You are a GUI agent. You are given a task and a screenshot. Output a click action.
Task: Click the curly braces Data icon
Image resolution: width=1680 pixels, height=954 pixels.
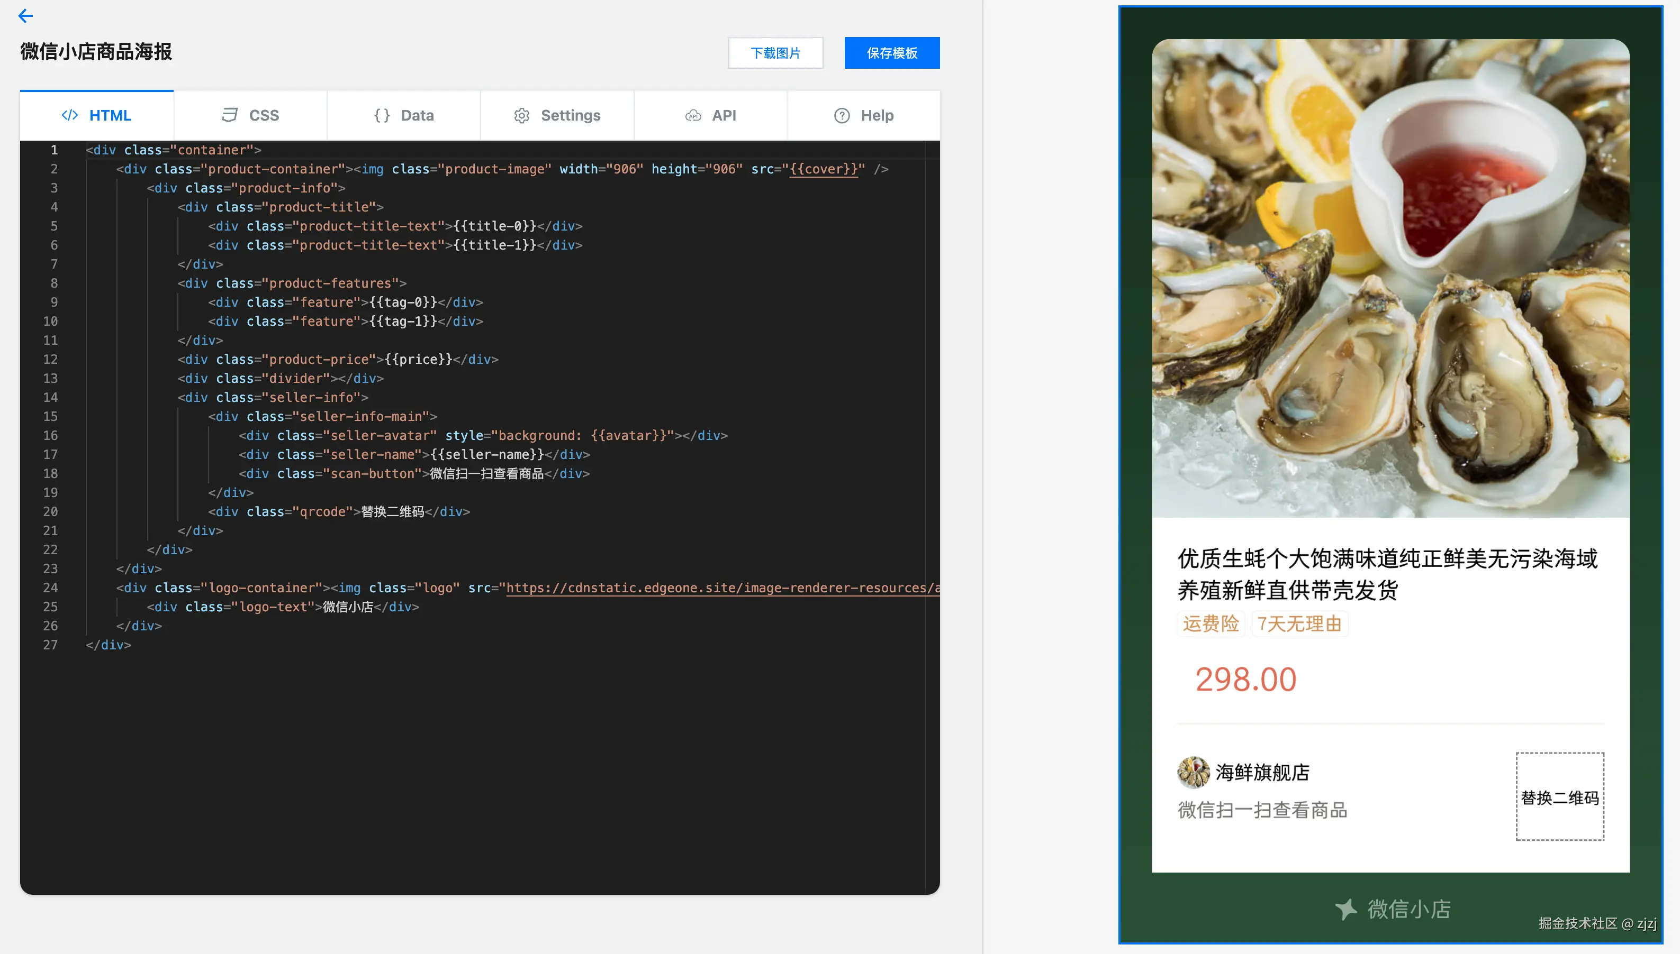pos(382,115)
